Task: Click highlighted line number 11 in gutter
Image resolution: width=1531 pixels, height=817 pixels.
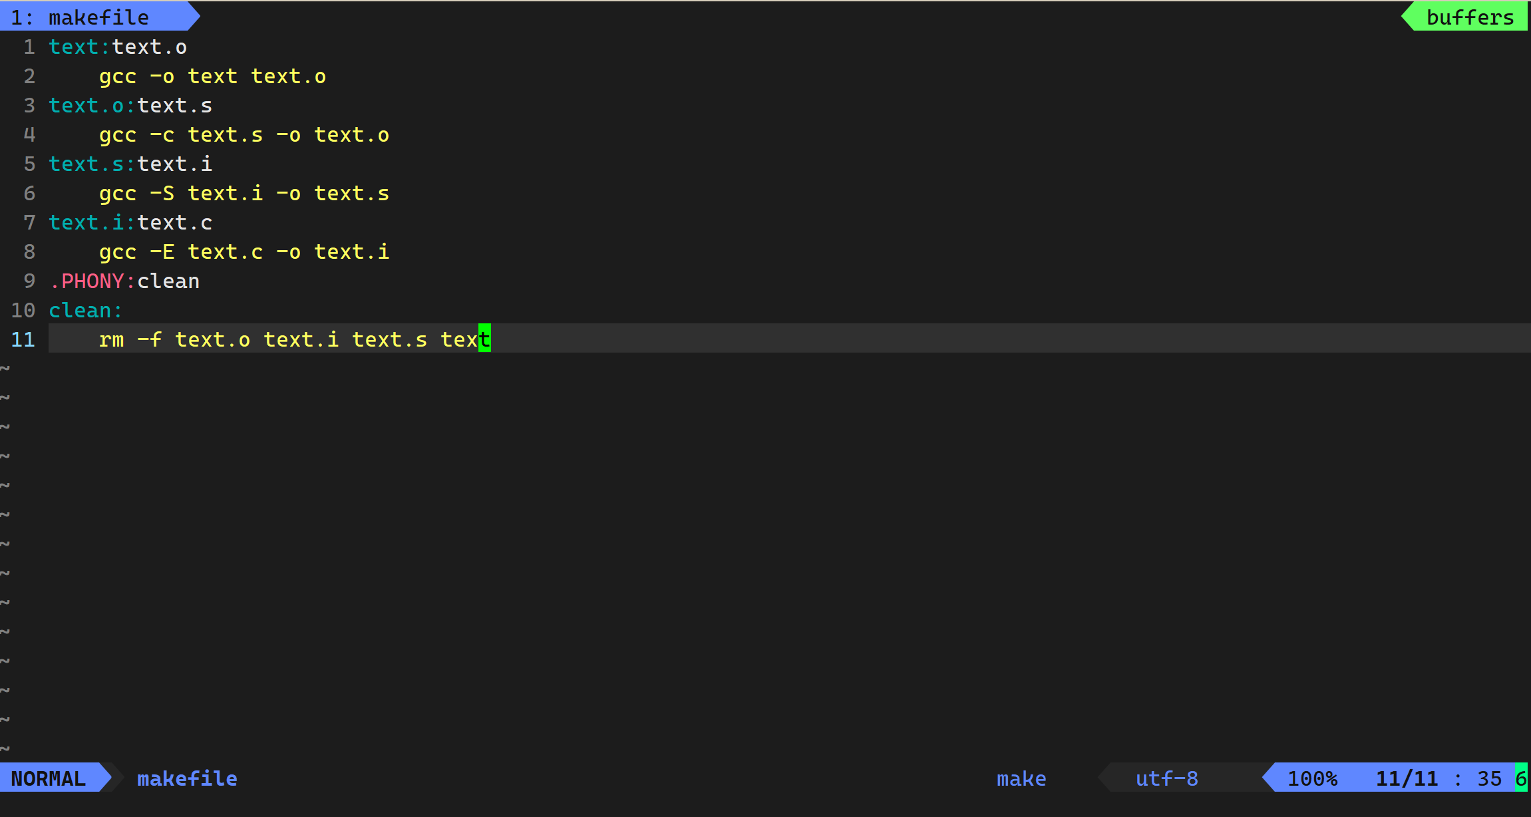Action: click(x=23, y=339)
